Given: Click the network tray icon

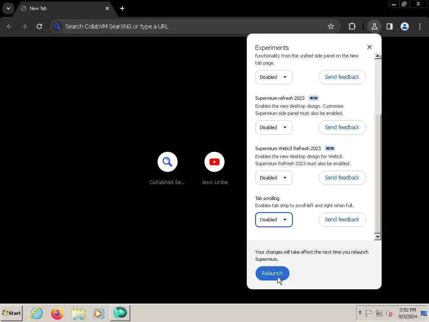Looking at the screenshot, I should click(379, 313).
